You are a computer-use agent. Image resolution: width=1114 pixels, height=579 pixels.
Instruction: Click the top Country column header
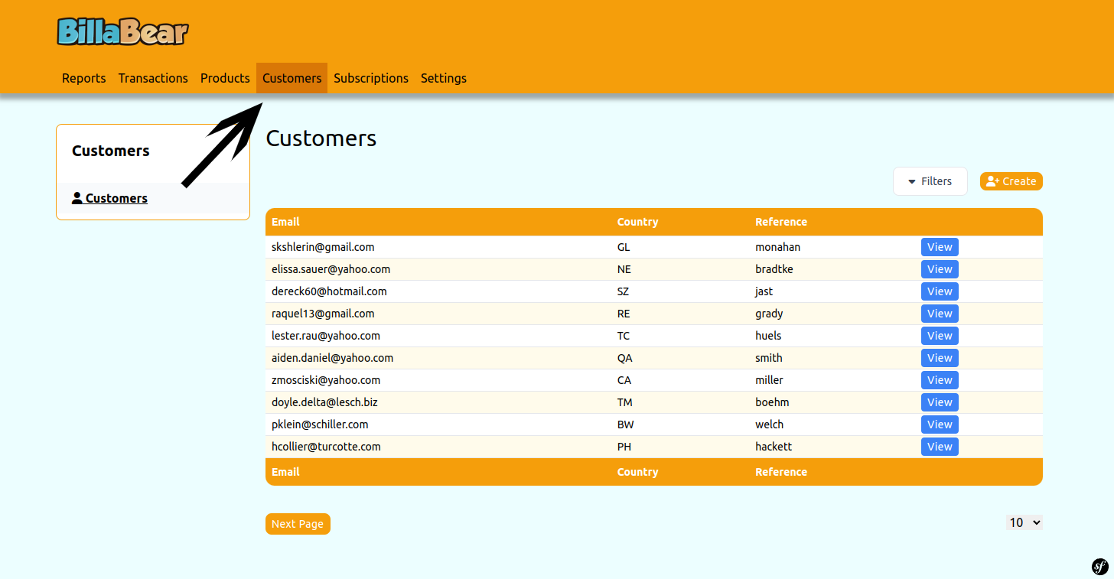click(637, 222)
